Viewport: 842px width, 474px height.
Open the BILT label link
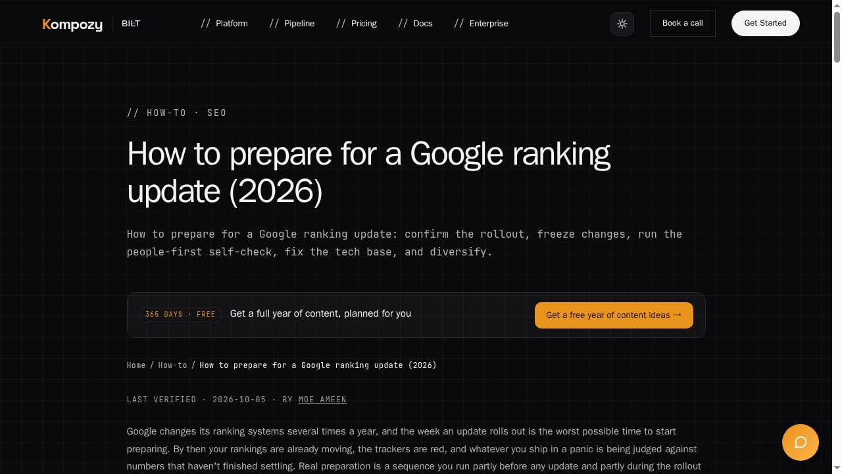pyautogui.click(x=131, y=24)
